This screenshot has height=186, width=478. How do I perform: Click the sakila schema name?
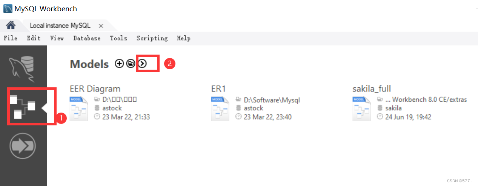pos(393,108)
